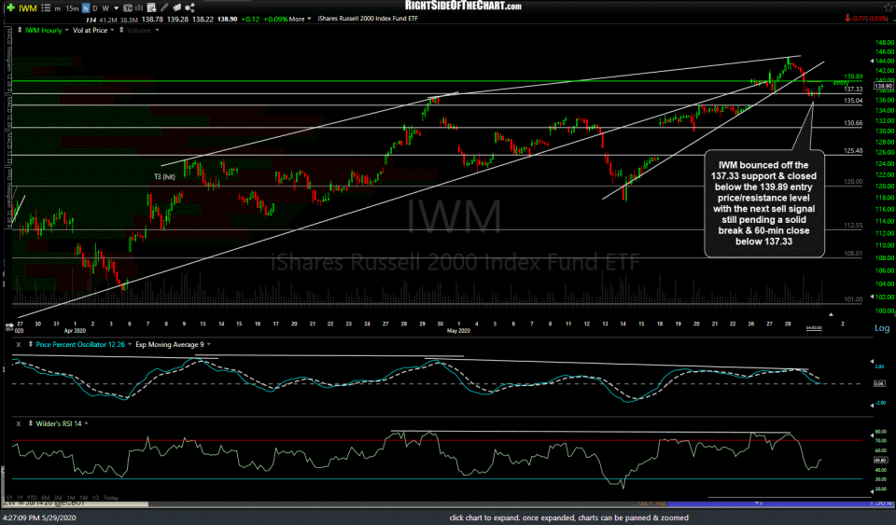
Task: Open the bar chart style icon
Action: click(x=139, y=8)
